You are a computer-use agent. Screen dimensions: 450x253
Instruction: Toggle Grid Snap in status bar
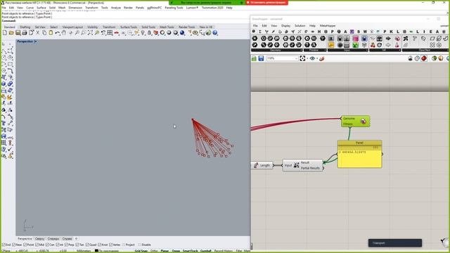pos(141,251)
